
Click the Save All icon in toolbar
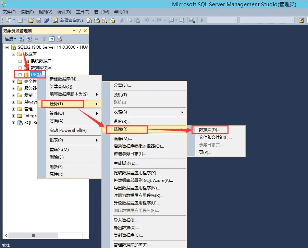[x=46, y=20]
